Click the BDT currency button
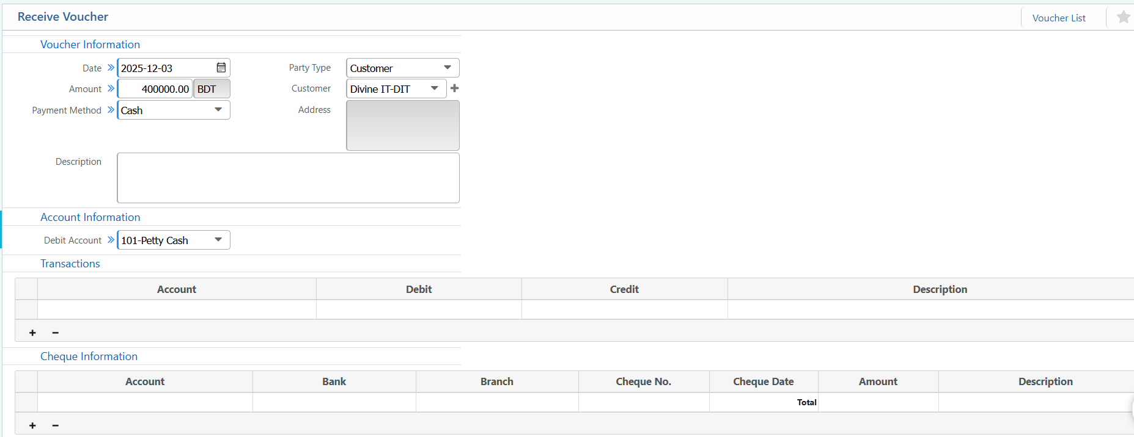 pyautogui.click(x=212, y=89)
